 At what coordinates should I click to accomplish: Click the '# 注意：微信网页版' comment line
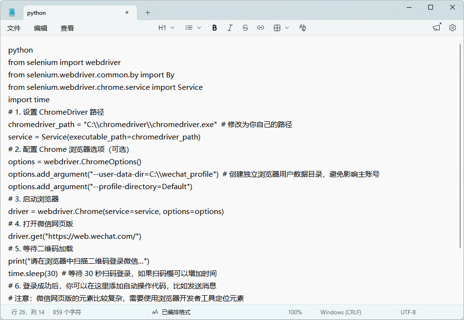[x=126, y=299]
